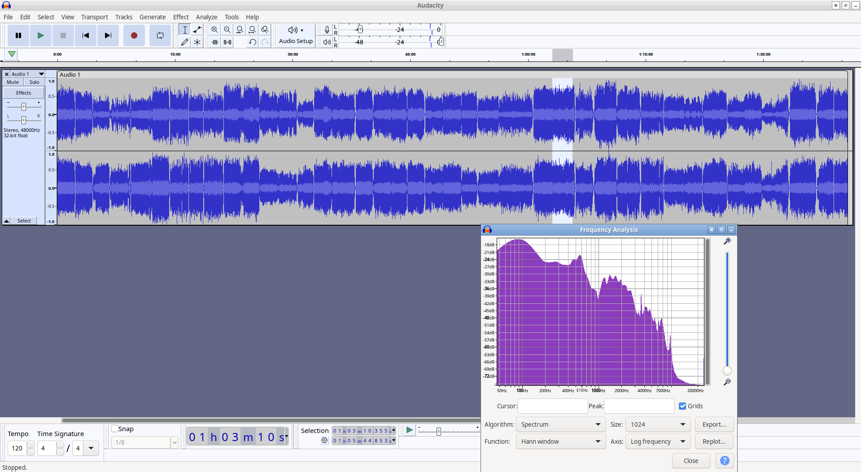Open the Tools menu

[x=232, y=17]
